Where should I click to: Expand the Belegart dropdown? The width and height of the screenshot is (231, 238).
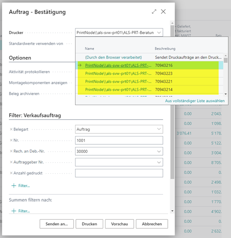coord(159,129)
